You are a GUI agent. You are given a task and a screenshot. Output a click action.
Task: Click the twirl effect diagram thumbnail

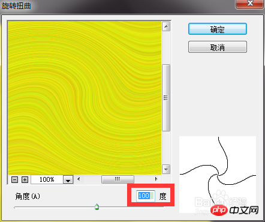[x=218, y=175]
